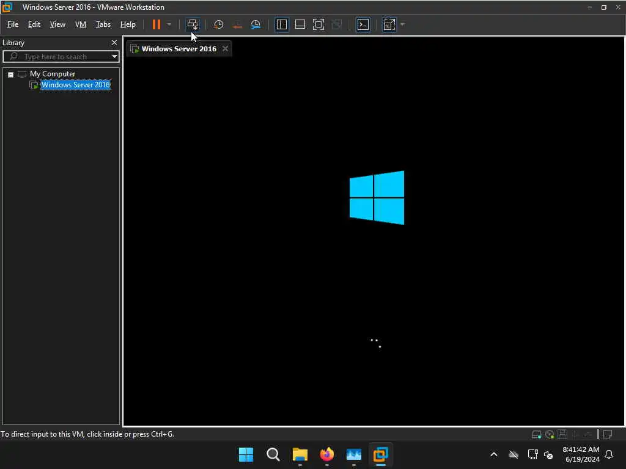Open the File menu
The height and width of the screenshot is (469, 626).
pos(13,24)
